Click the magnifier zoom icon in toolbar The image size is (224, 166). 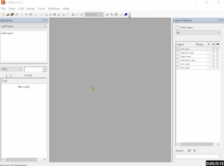pyautogui.click(x=77, y=15)
